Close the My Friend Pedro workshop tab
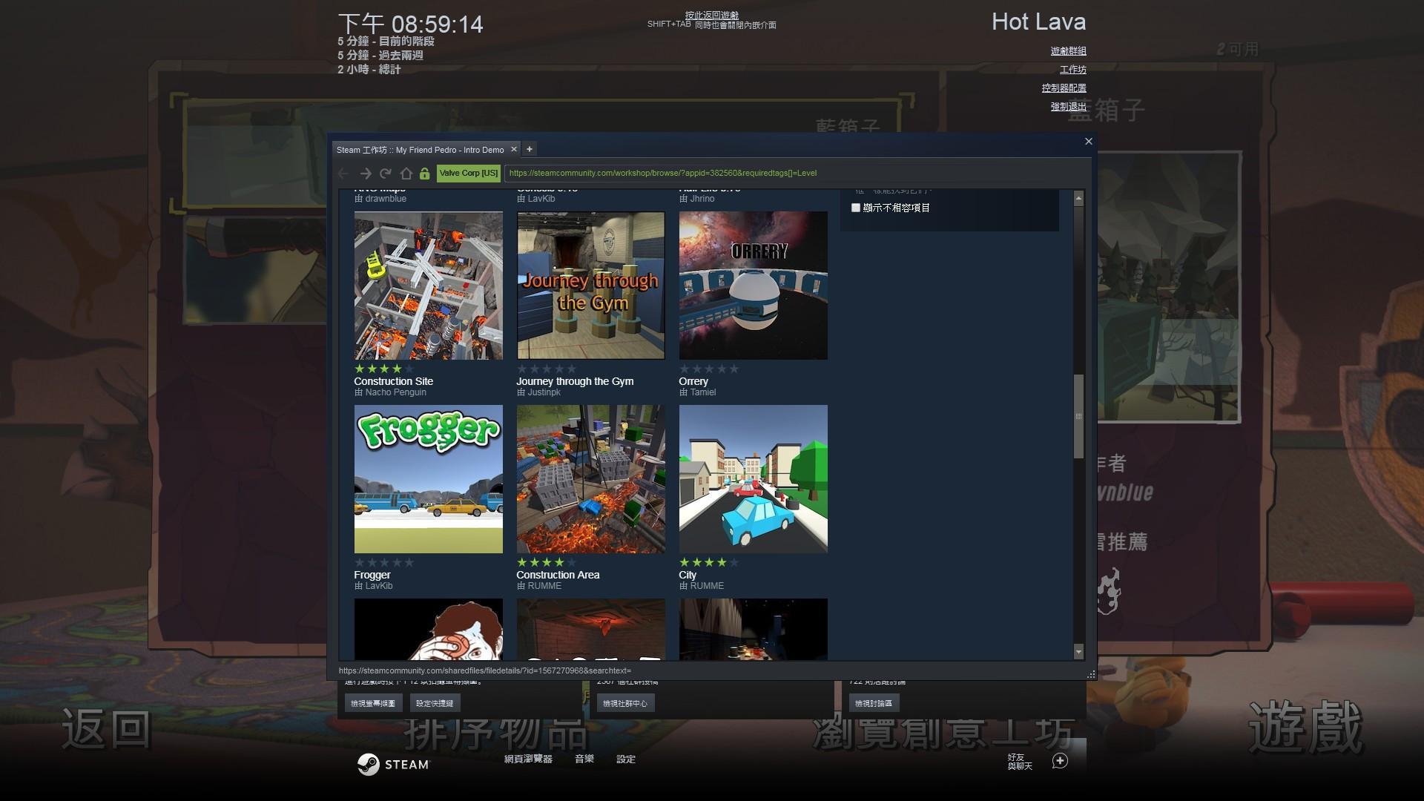Screen dimensions: 1424x801 [513, 149]
